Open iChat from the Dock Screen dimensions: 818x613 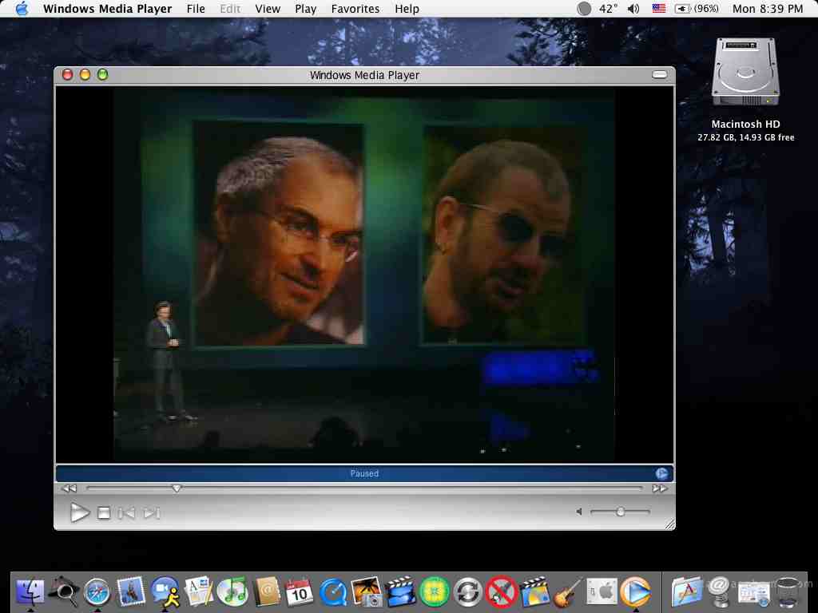pos(165,593)
